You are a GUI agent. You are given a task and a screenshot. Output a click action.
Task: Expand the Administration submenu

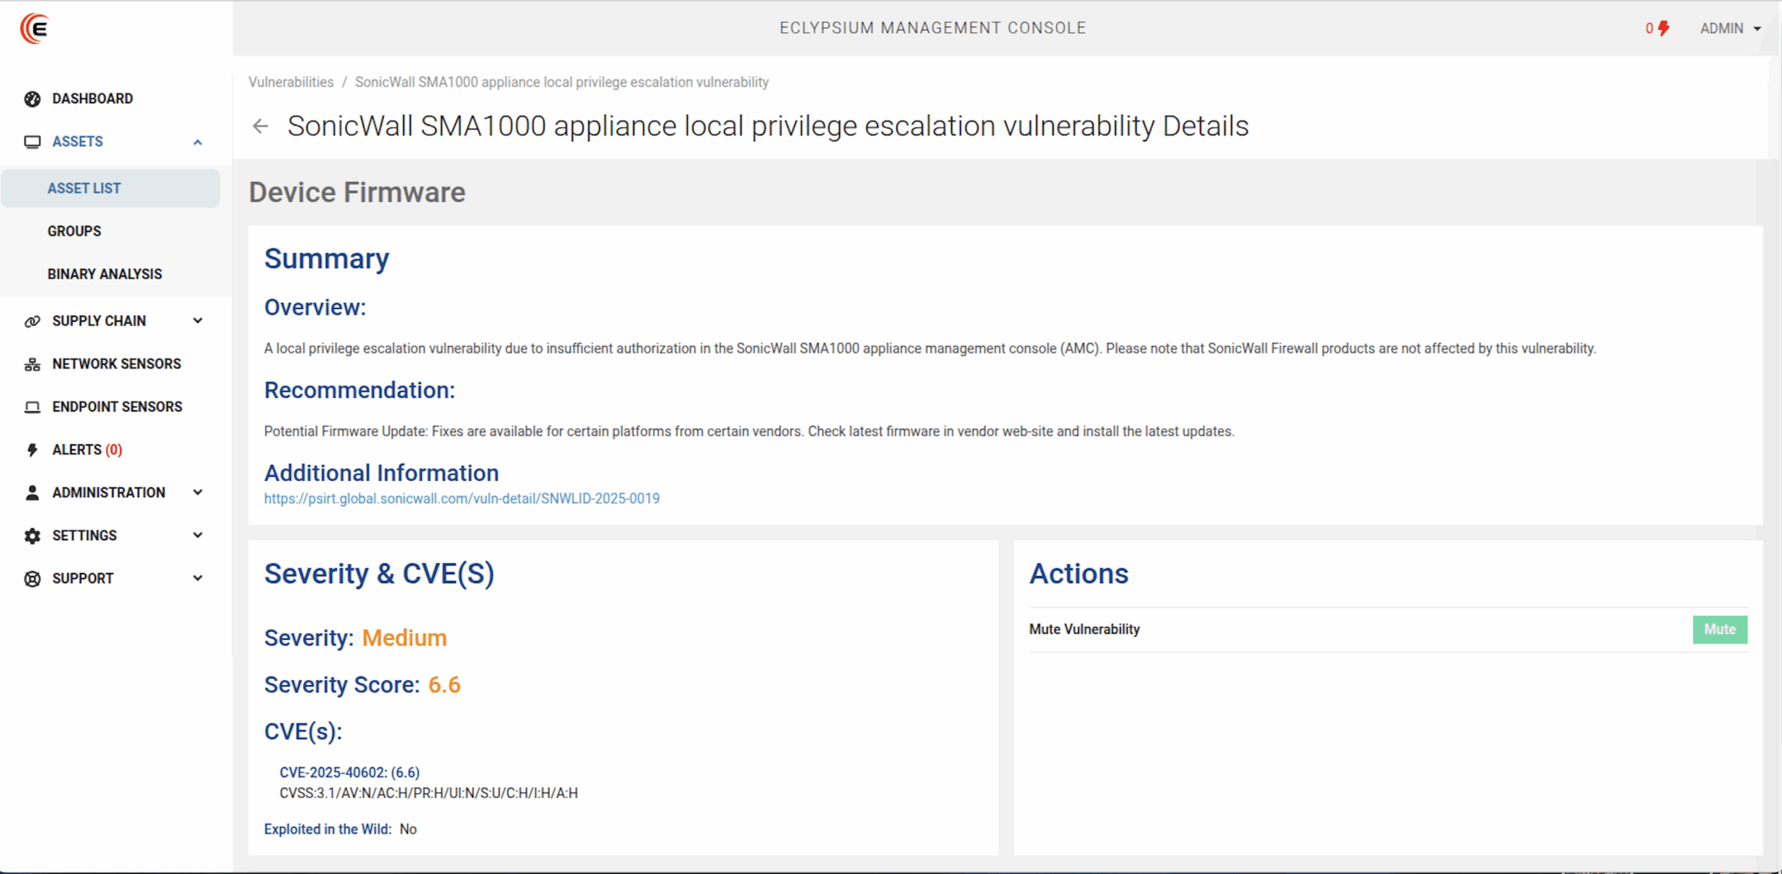point(198,493)
